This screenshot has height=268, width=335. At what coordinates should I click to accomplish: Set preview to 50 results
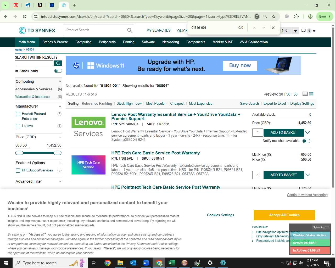pos(295,94)
